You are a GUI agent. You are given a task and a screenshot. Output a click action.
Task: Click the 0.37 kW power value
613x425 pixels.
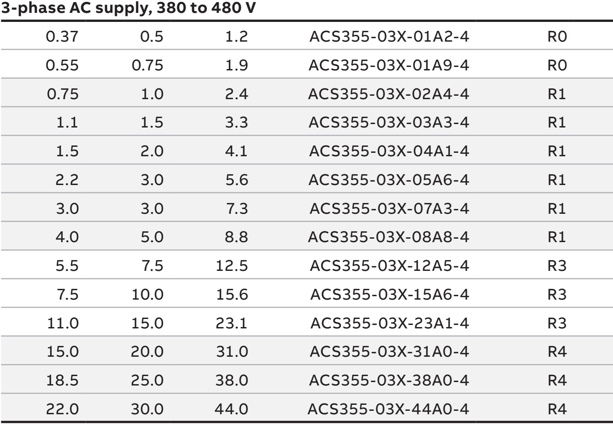pos(62,36)
